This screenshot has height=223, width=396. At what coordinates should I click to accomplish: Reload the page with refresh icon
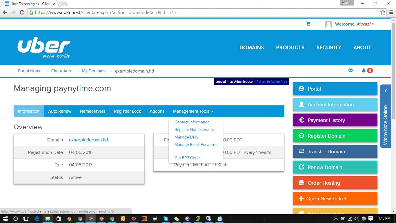point(22,12)
